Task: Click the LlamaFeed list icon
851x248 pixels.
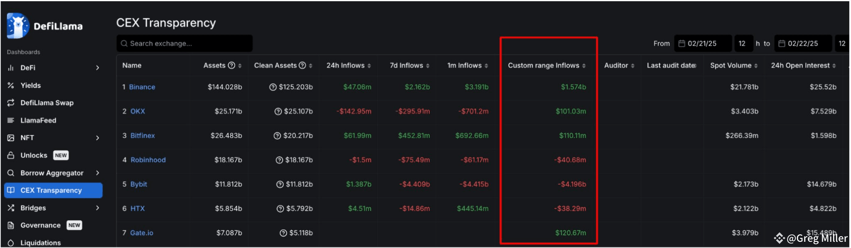Action: point(11,120)
